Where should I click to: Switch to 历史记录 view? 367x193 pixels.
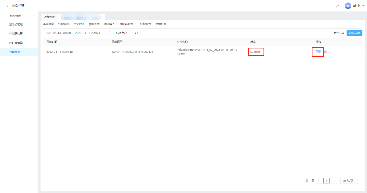coord(339,33)
